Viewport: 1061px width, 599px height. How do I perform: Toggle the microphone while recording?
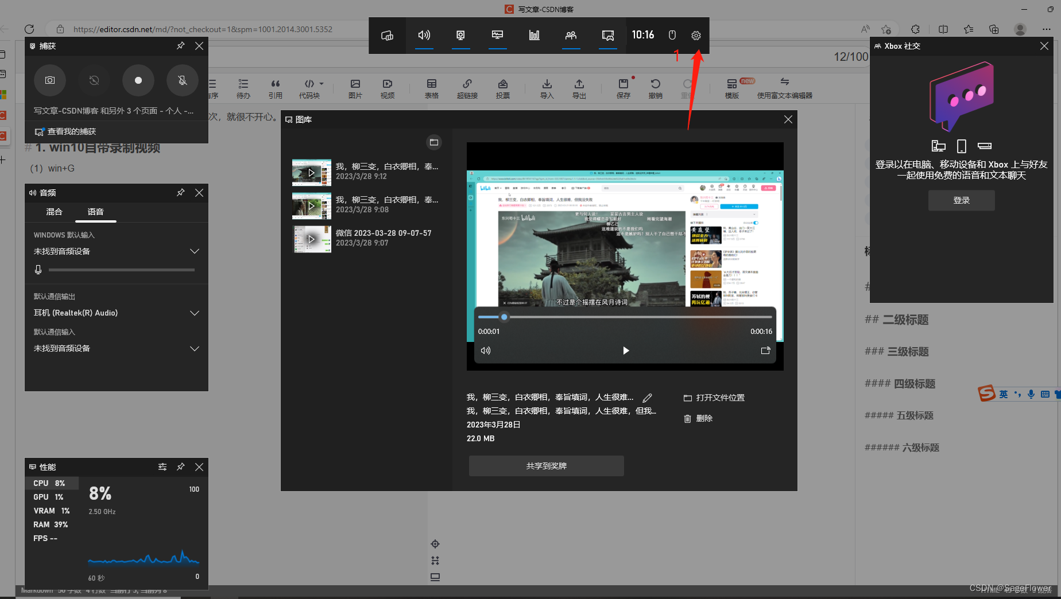coord(183,80)
